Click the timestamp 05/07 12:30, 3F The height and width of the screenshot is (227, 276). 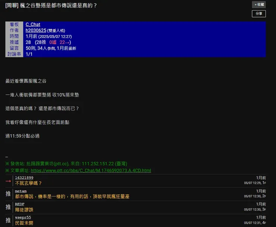(255, 209)
